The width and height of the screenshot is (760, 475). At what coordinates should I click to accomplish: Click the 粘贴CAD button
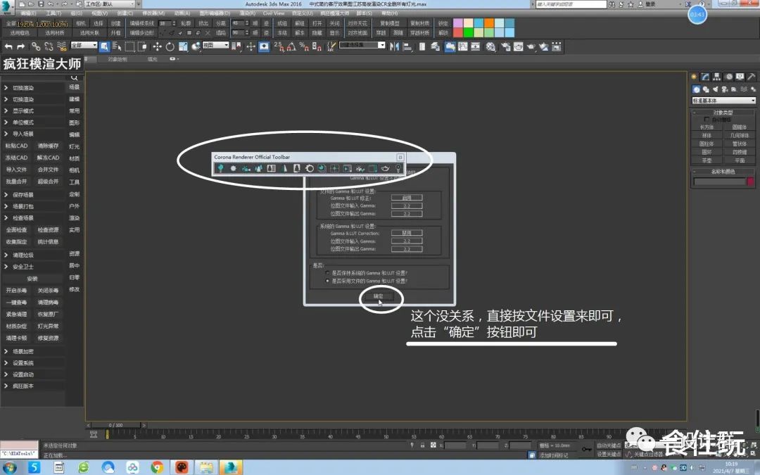pos(16,146)
